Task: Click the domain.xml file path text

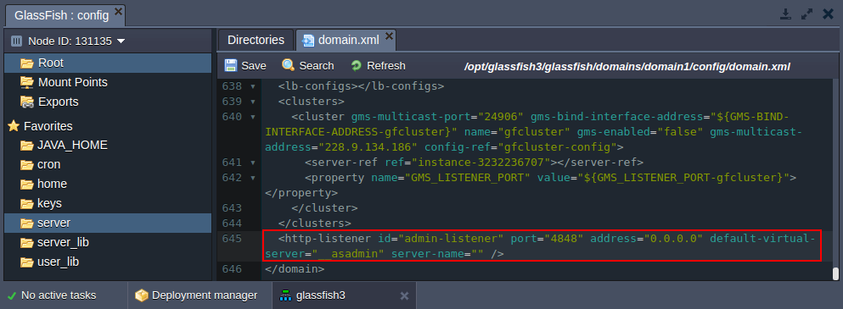Action: 627,67
